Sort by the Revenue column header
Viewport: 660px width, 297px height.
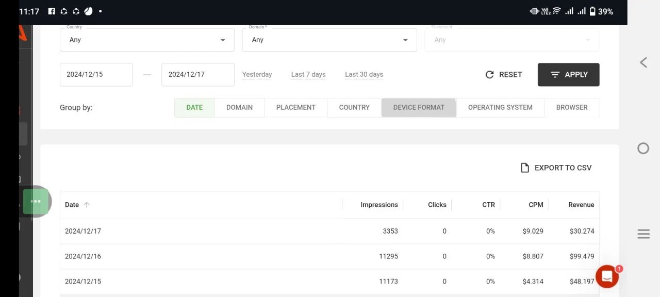click(x=581, y=205)
